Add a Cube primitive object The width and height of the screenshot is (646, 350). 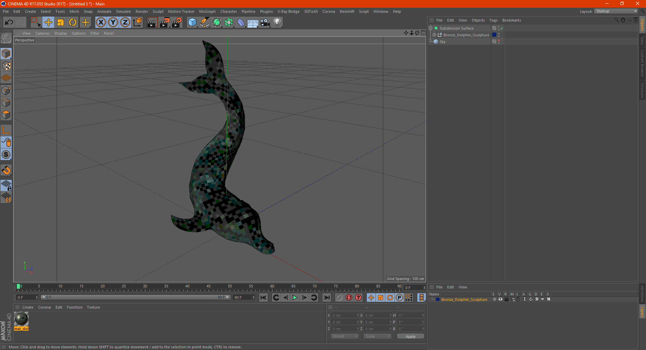click(192, 23)
